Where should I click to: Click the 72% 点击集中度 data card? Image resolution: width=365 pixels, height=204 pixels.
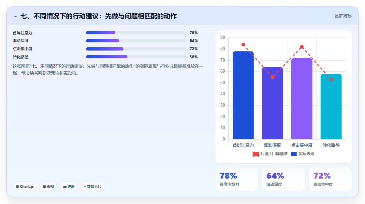(x=330, y=179)
